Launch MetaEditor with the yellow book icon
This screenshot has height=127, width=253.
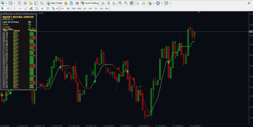click(66, 3)
